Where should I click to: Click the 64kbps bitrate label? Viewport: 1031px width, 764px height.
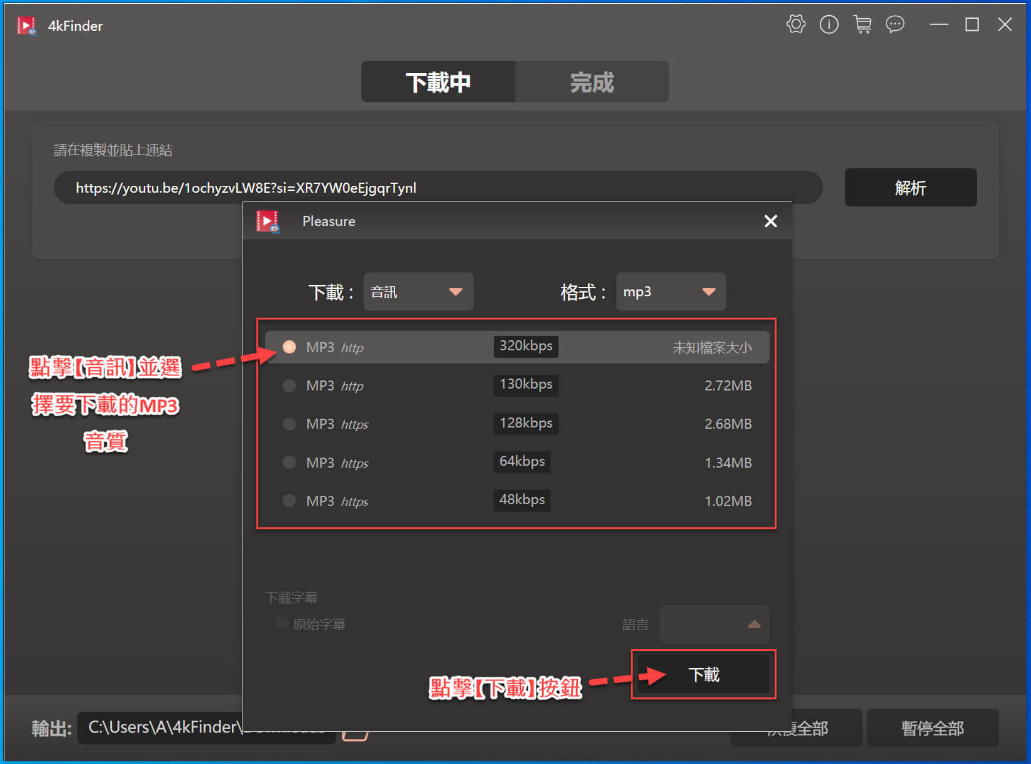click(x=522, y=461)
